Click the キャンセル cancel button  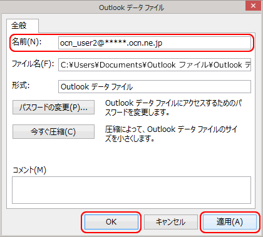coord(170,222)
